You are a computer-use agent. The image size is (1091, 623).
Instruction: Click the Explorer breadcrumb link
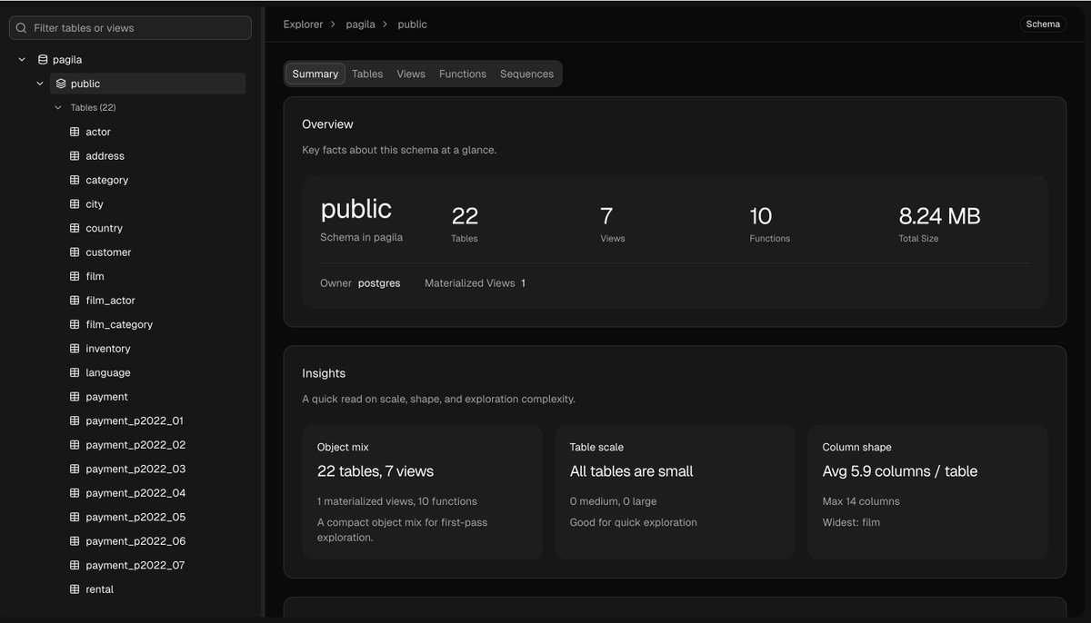303,25
